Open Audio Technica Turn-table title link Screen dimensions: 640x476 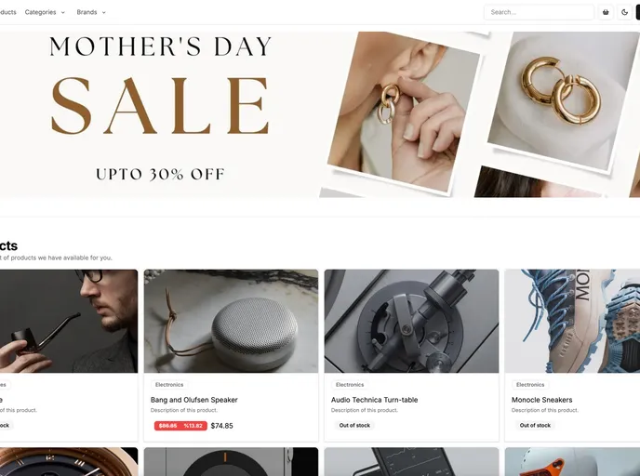pyautogui.click(x=374, y=400)
